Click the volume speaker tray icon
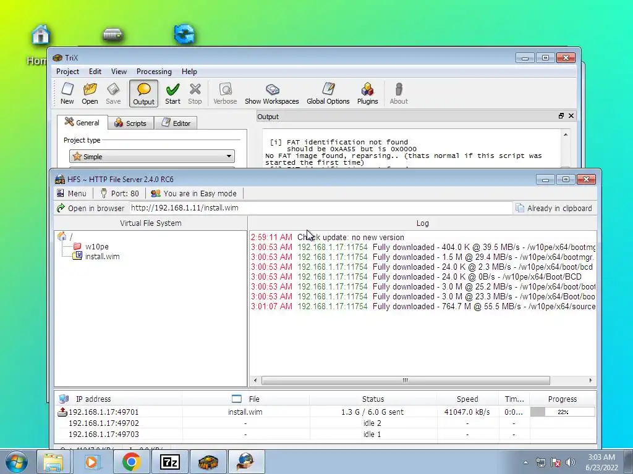 [x=570, y=462]
